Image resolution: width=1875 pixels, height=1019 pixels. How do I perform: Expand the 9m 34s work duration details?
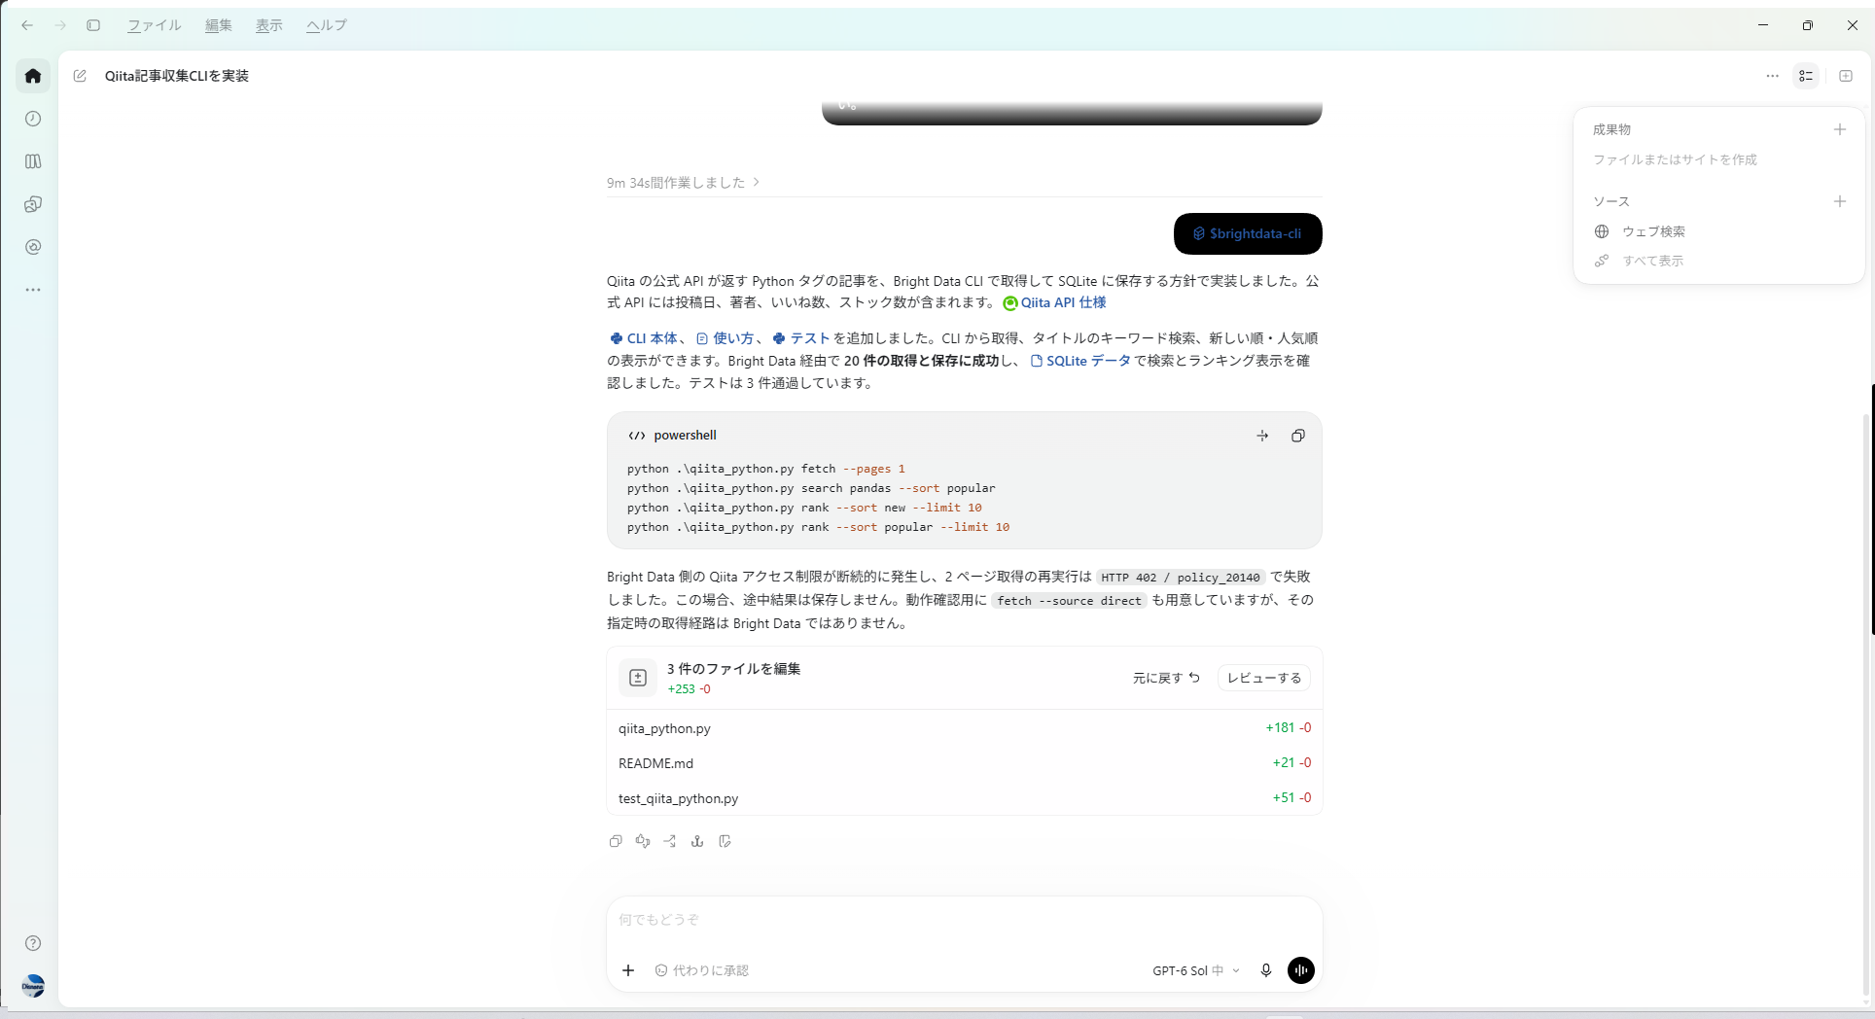tap(683, 183)
